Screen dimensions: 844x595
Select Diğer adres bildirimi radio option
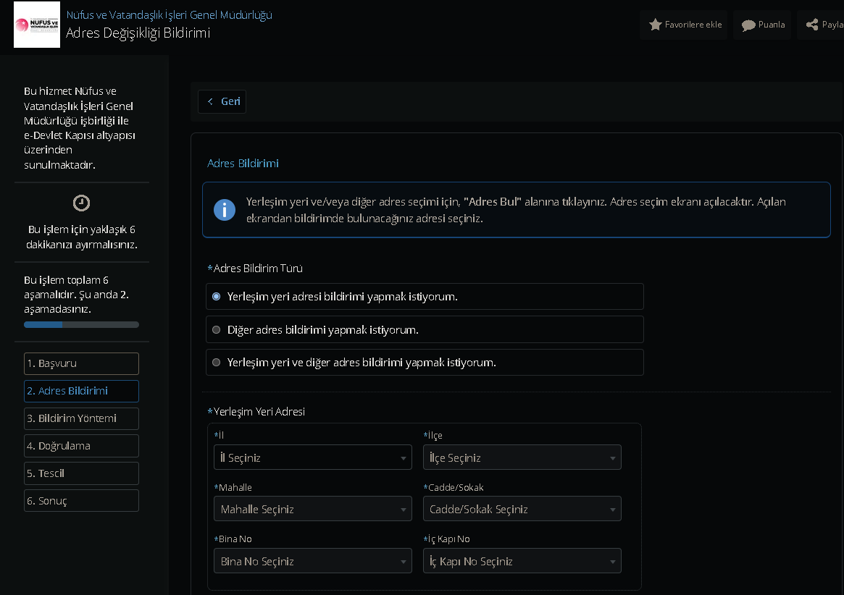click(217, 330)
